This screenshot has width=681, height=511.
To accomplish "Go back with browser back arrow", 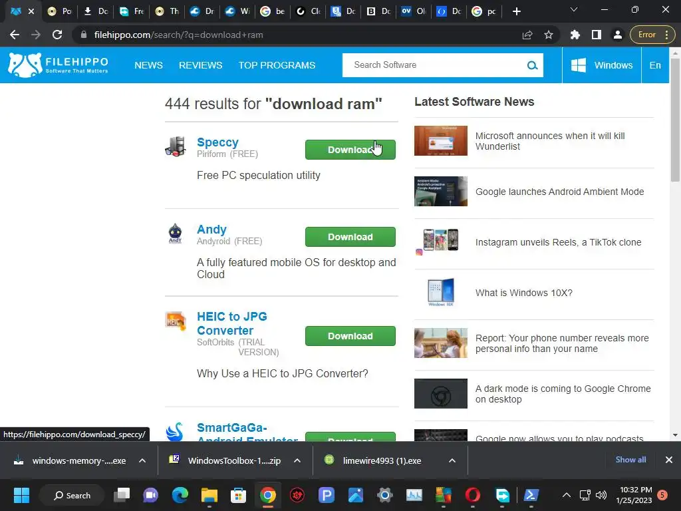I will [15, 35].
